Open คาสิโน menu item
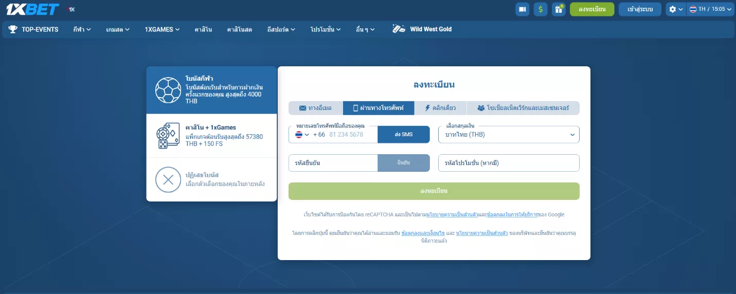 point(204,29)
